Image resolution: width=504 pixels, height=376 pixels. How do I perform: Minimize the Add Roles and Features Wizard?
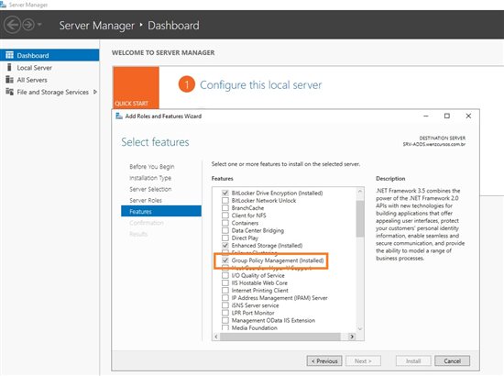426,116
